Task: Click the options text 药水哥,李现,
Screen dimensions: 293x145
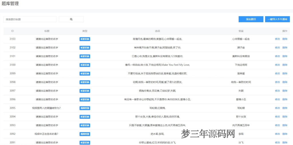Action: point(158,134)
